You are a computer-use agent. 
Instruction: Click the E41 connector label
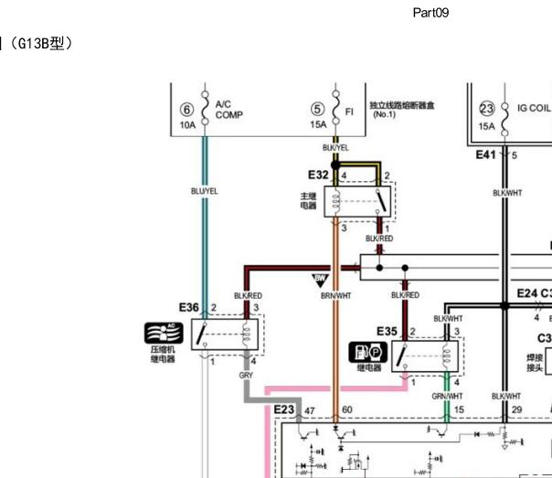[x=486, y=154]
